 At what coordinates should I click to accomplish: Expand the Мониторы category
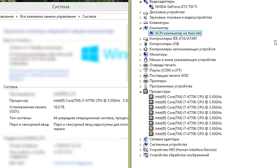tap(141, 55)
